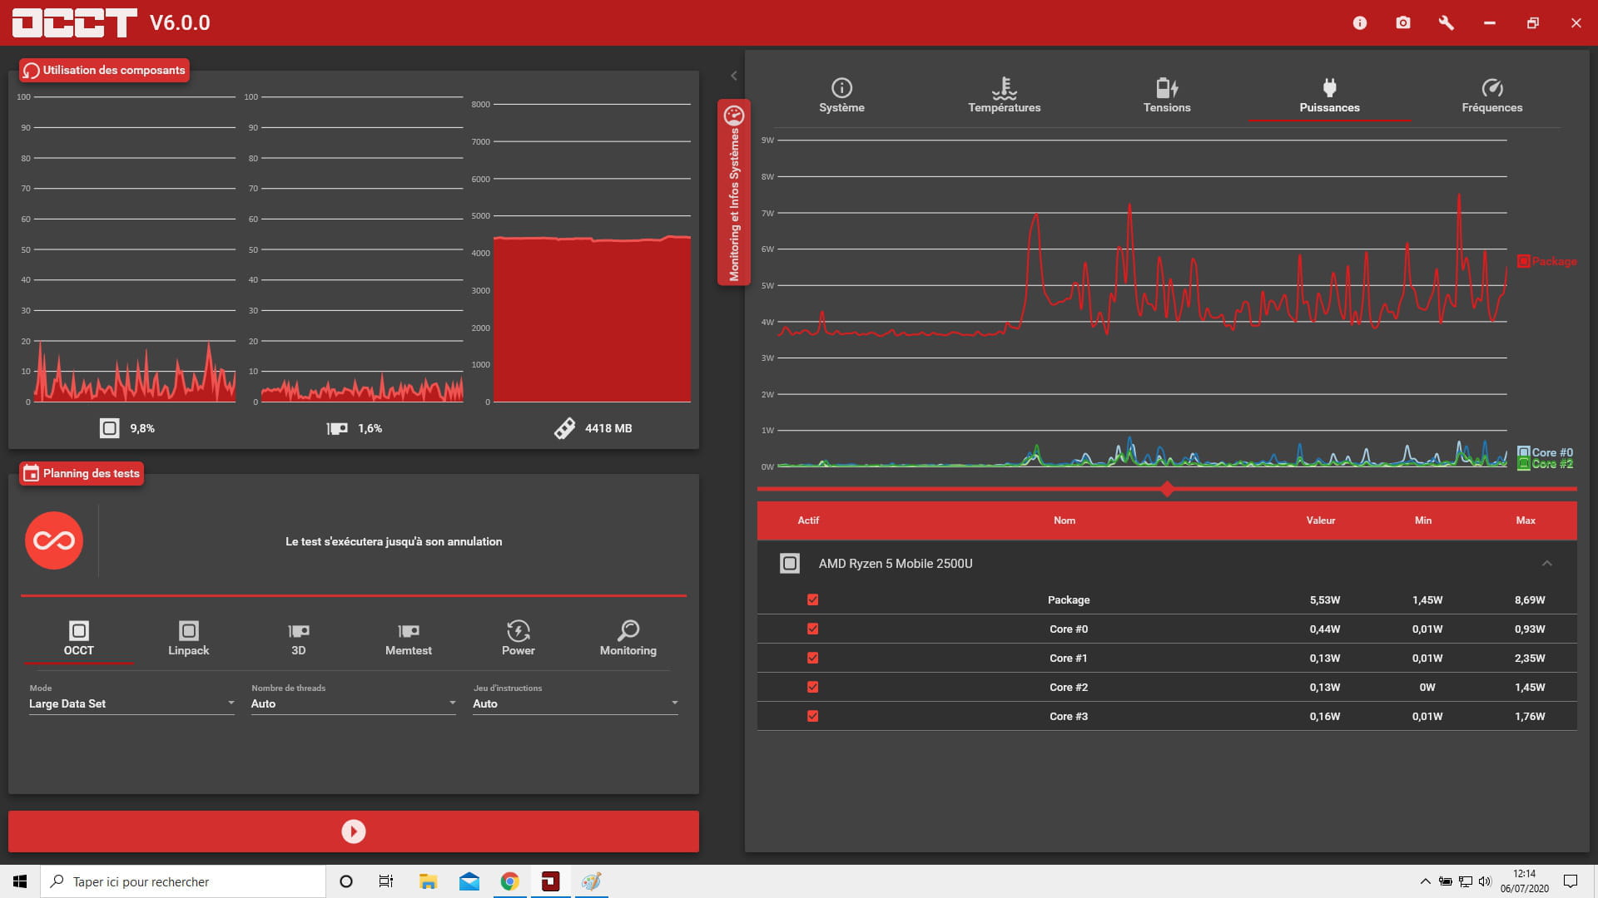Open the Paint app in the taskbar
This screenshot has width=1598, height=898.
(591, 881)
